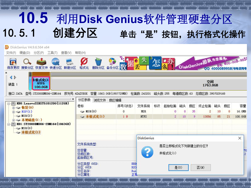This screenshot has height=188, width=251.
Task: Go to next disk with right arrow
Action: pyautogui.click(x=15, y=78)
